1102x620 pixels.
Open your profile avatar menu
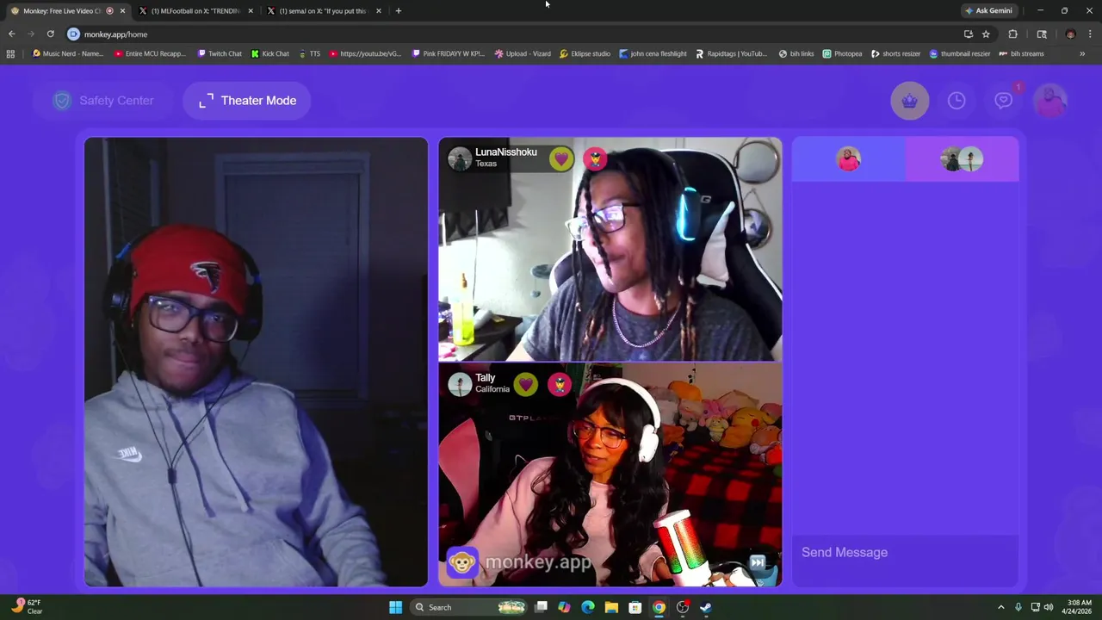click(1050, 101)
